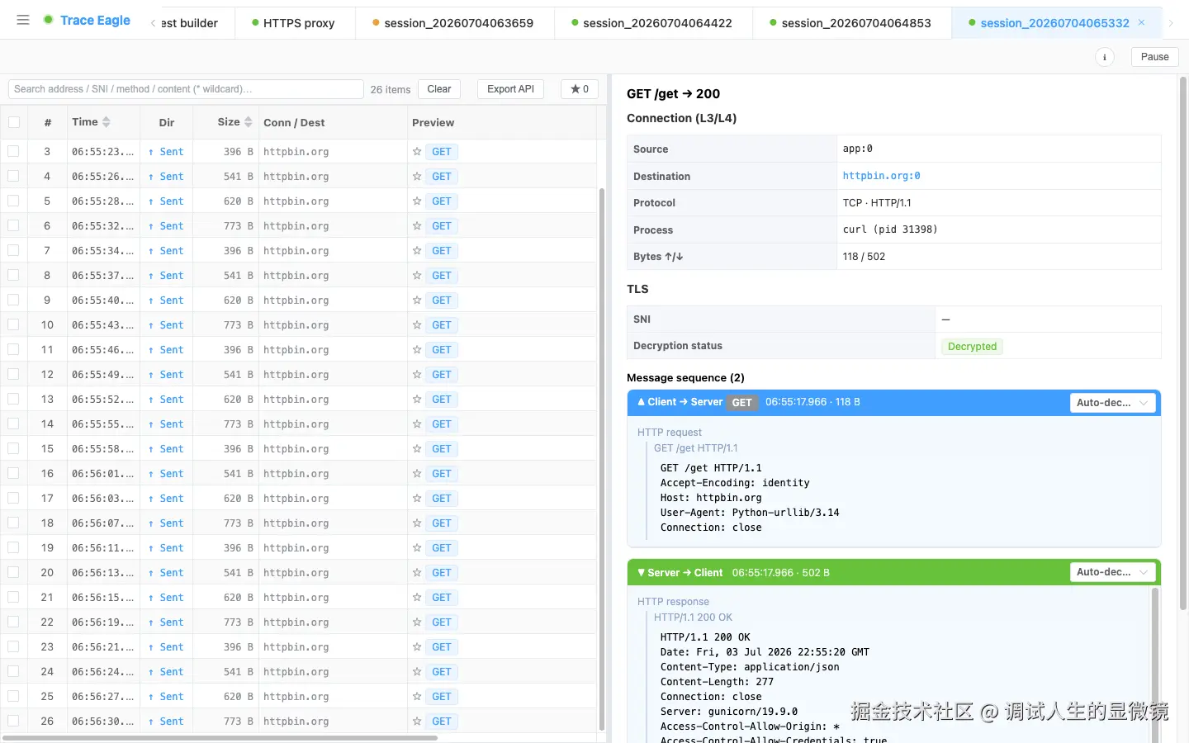Image resolution: width=1189 pixels, height=743 pixels.
Task: Star the row 20 packet
Action: click(417, 573)
